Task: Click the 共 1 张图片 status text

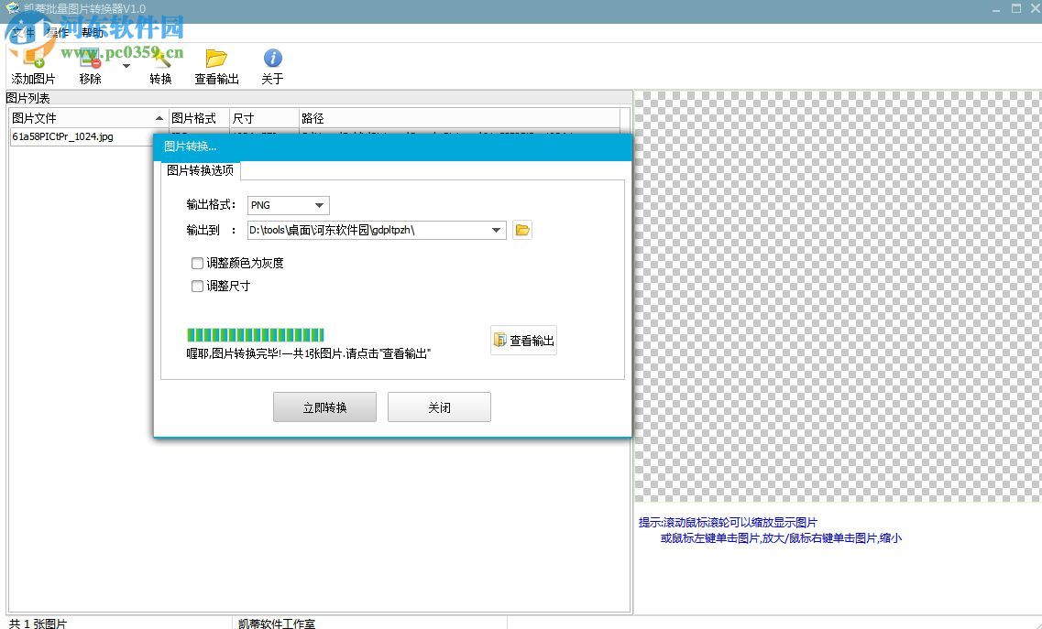Action: click(x=38, y=624)
